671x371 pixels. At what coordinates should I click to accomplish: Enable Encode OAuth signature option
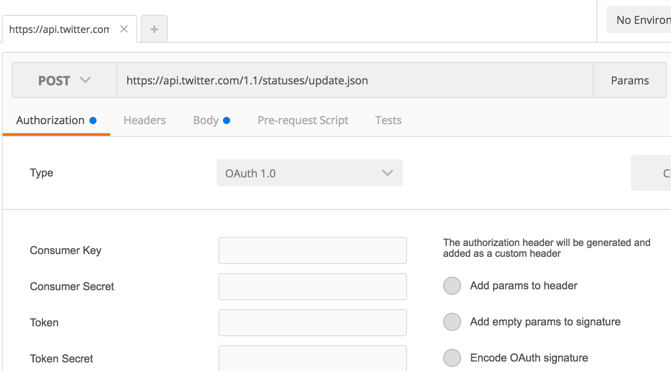click(452, 358)
